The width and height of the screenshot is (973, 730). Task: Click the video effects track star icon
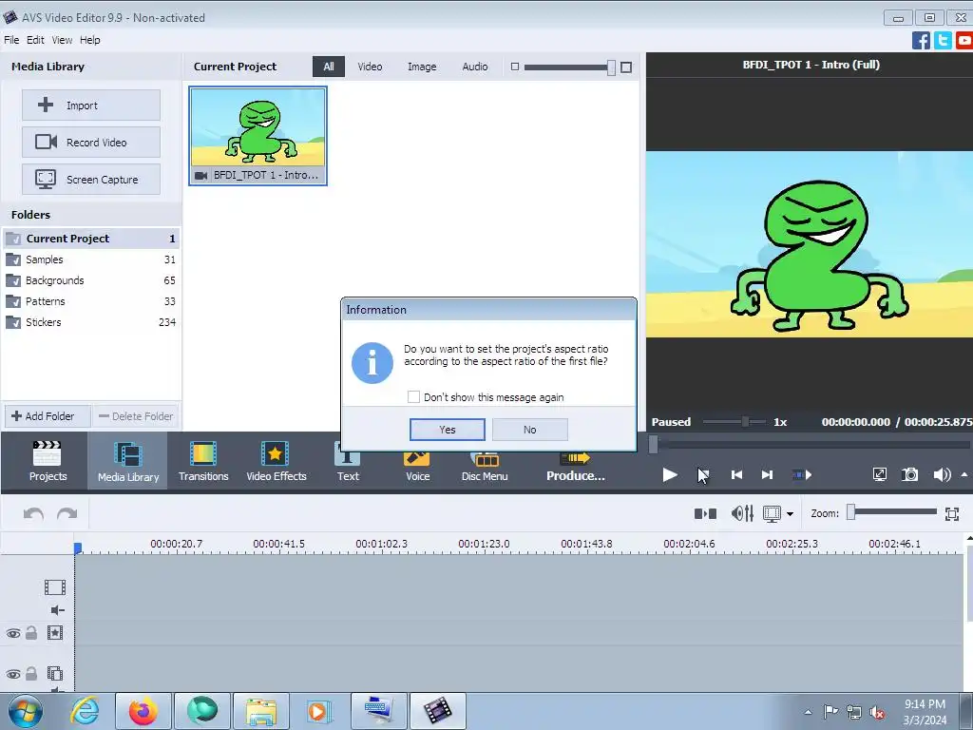54,633
